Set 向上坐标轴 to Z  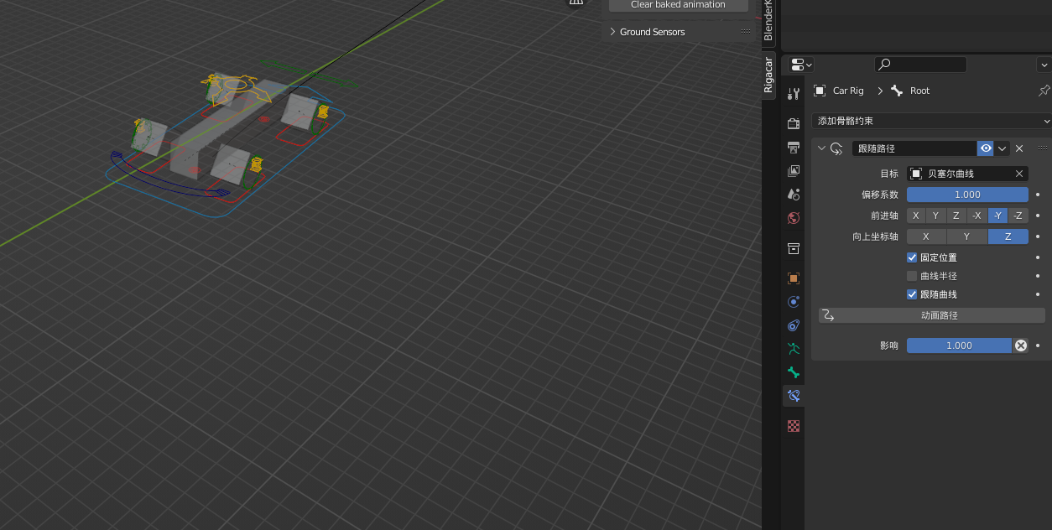click(x=1008, y=236)
